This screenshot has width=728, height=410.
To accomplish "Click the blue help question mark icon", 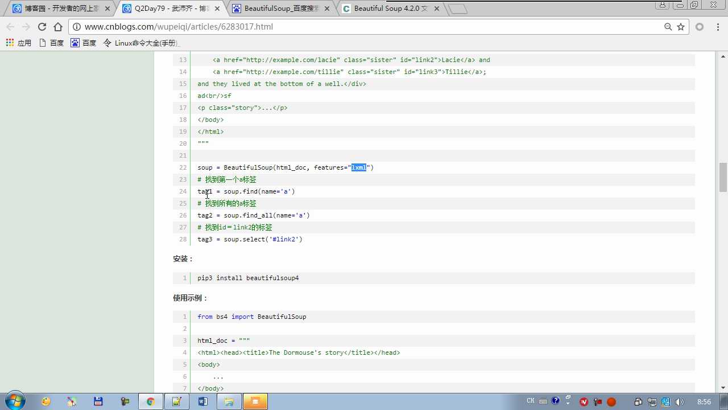I will click(x=556, y=400).
